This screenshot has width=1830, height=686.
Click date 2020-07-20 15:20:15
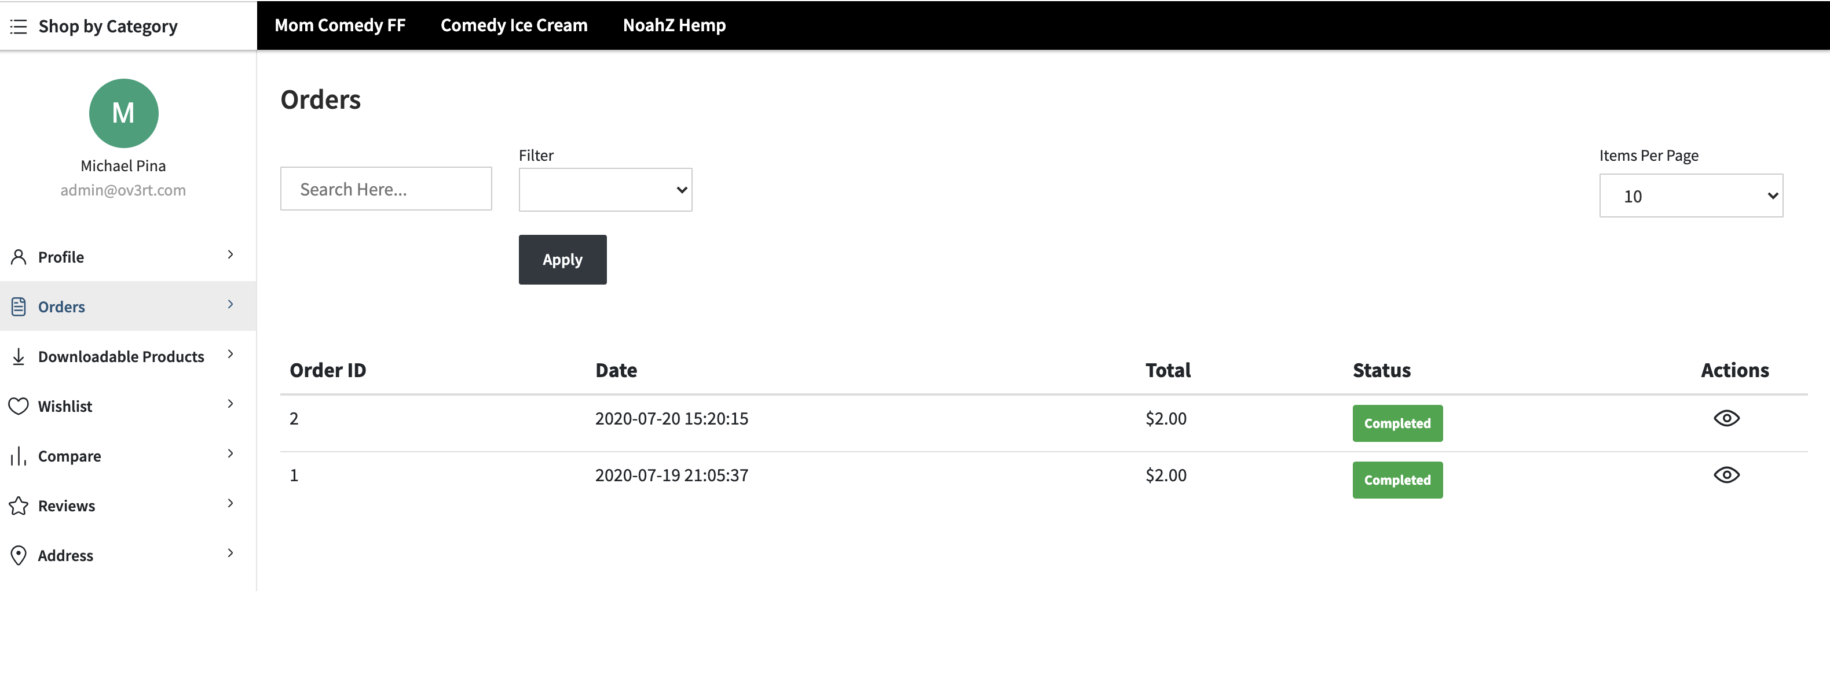671,419
